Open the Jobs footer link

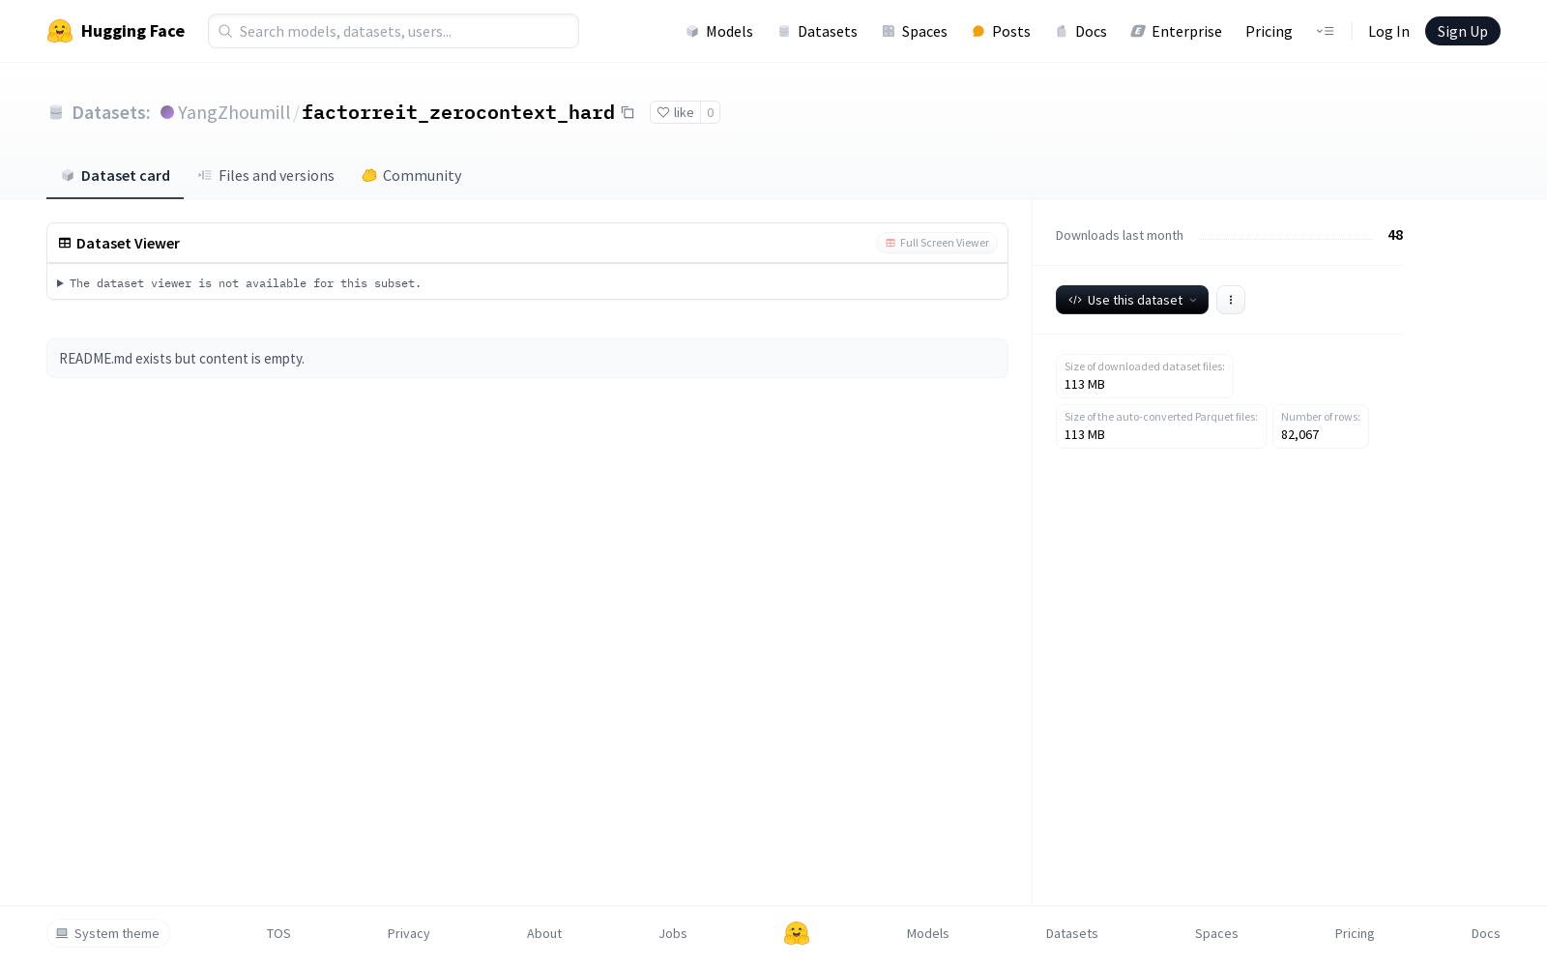673,933
